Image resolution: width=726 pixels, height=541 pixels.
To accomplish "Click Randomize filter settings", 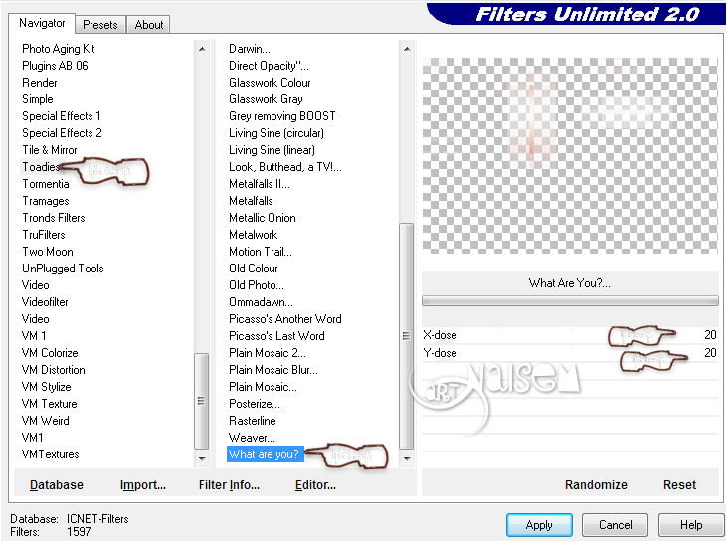I will point(596,485).
